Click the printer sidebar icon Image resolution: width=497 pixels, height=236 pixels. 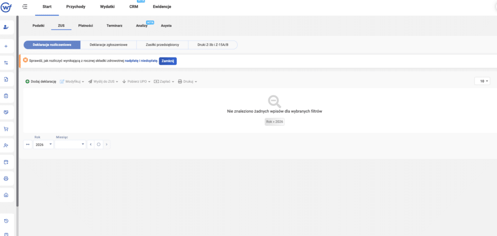(x=6, y=178)
